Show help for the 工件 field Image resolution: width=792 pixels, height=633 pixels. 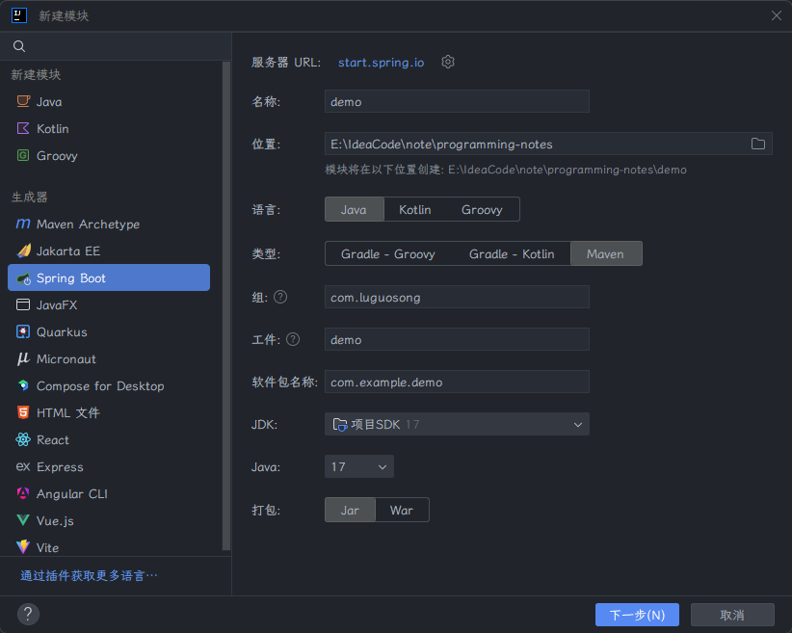[x=293, y=339]
